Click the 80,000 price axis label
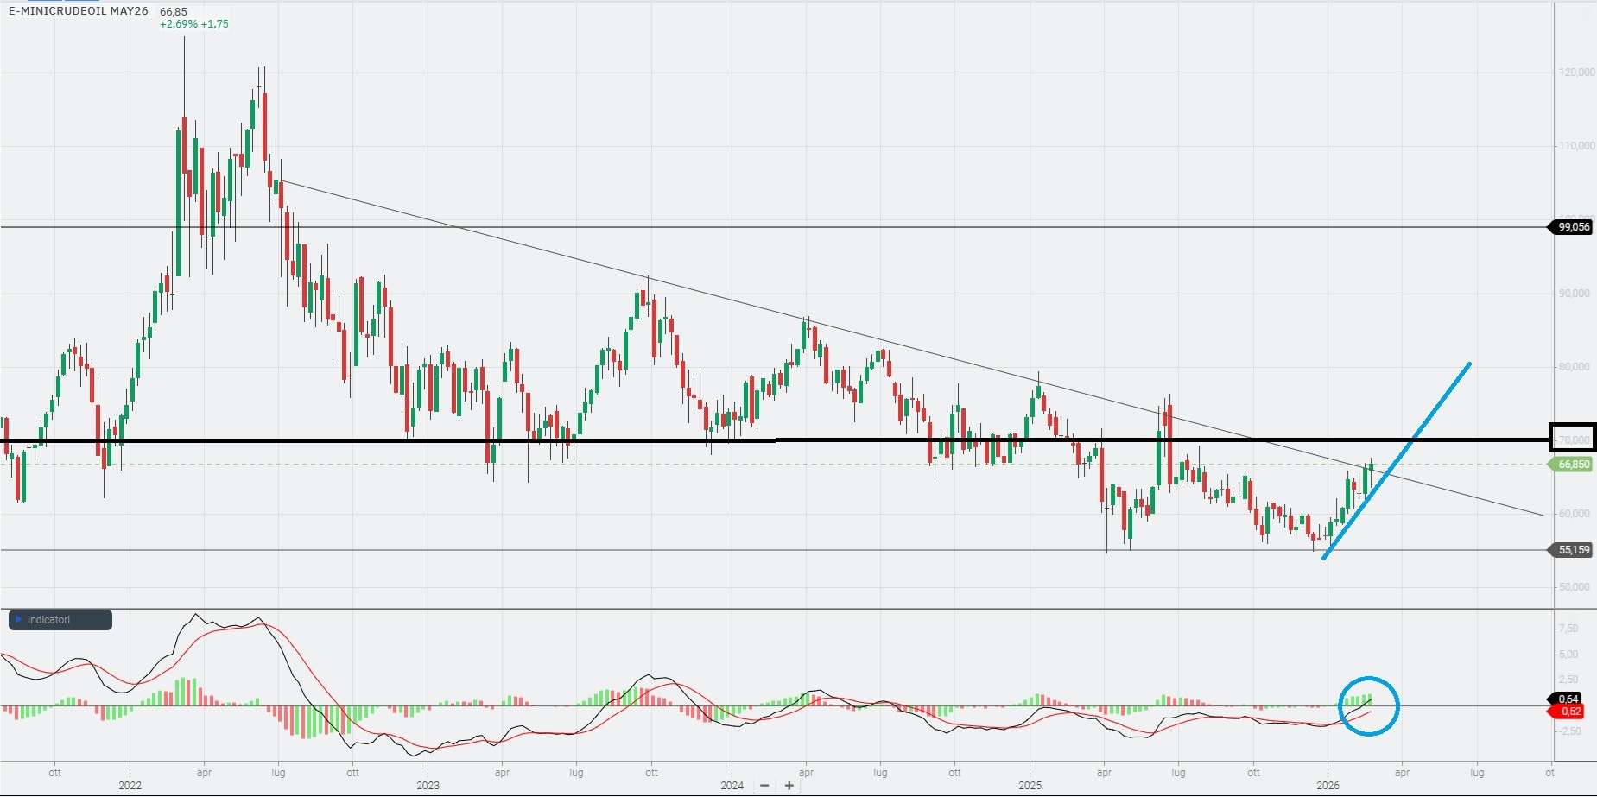This screenshot has width=1597, height=797. coord(1575,367)
